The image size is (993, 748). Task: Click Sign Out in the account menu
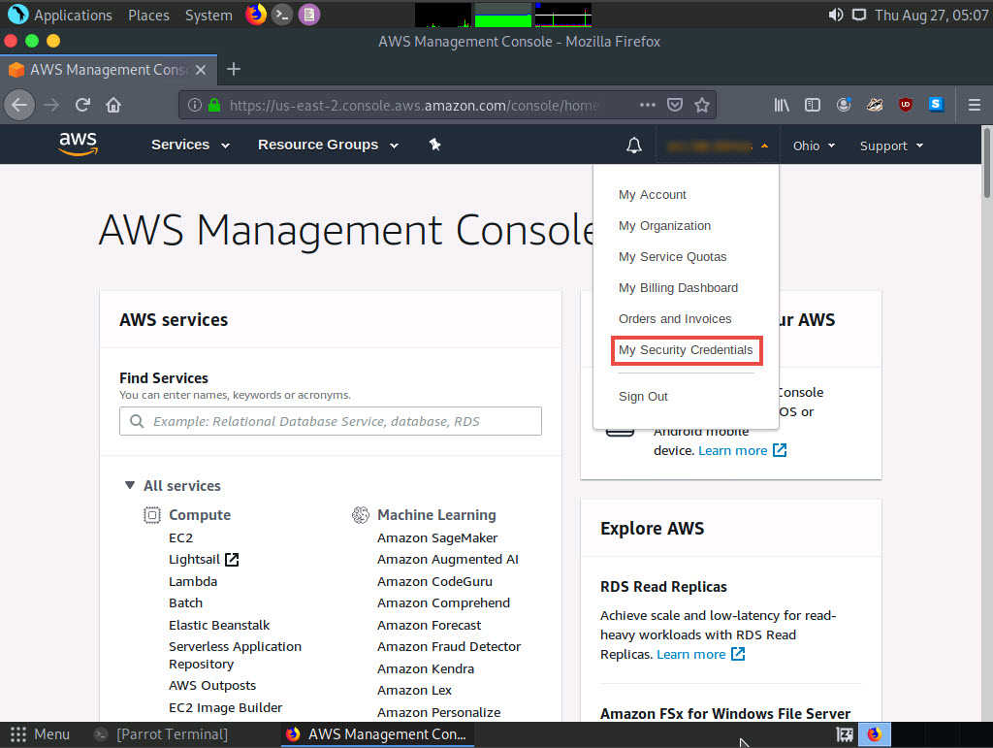[643, 396]
